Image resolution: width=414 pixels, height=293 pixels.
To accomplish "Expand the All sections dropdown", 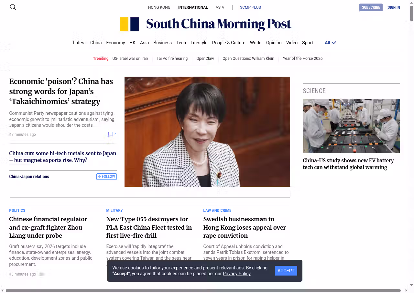I will (330, 43).
